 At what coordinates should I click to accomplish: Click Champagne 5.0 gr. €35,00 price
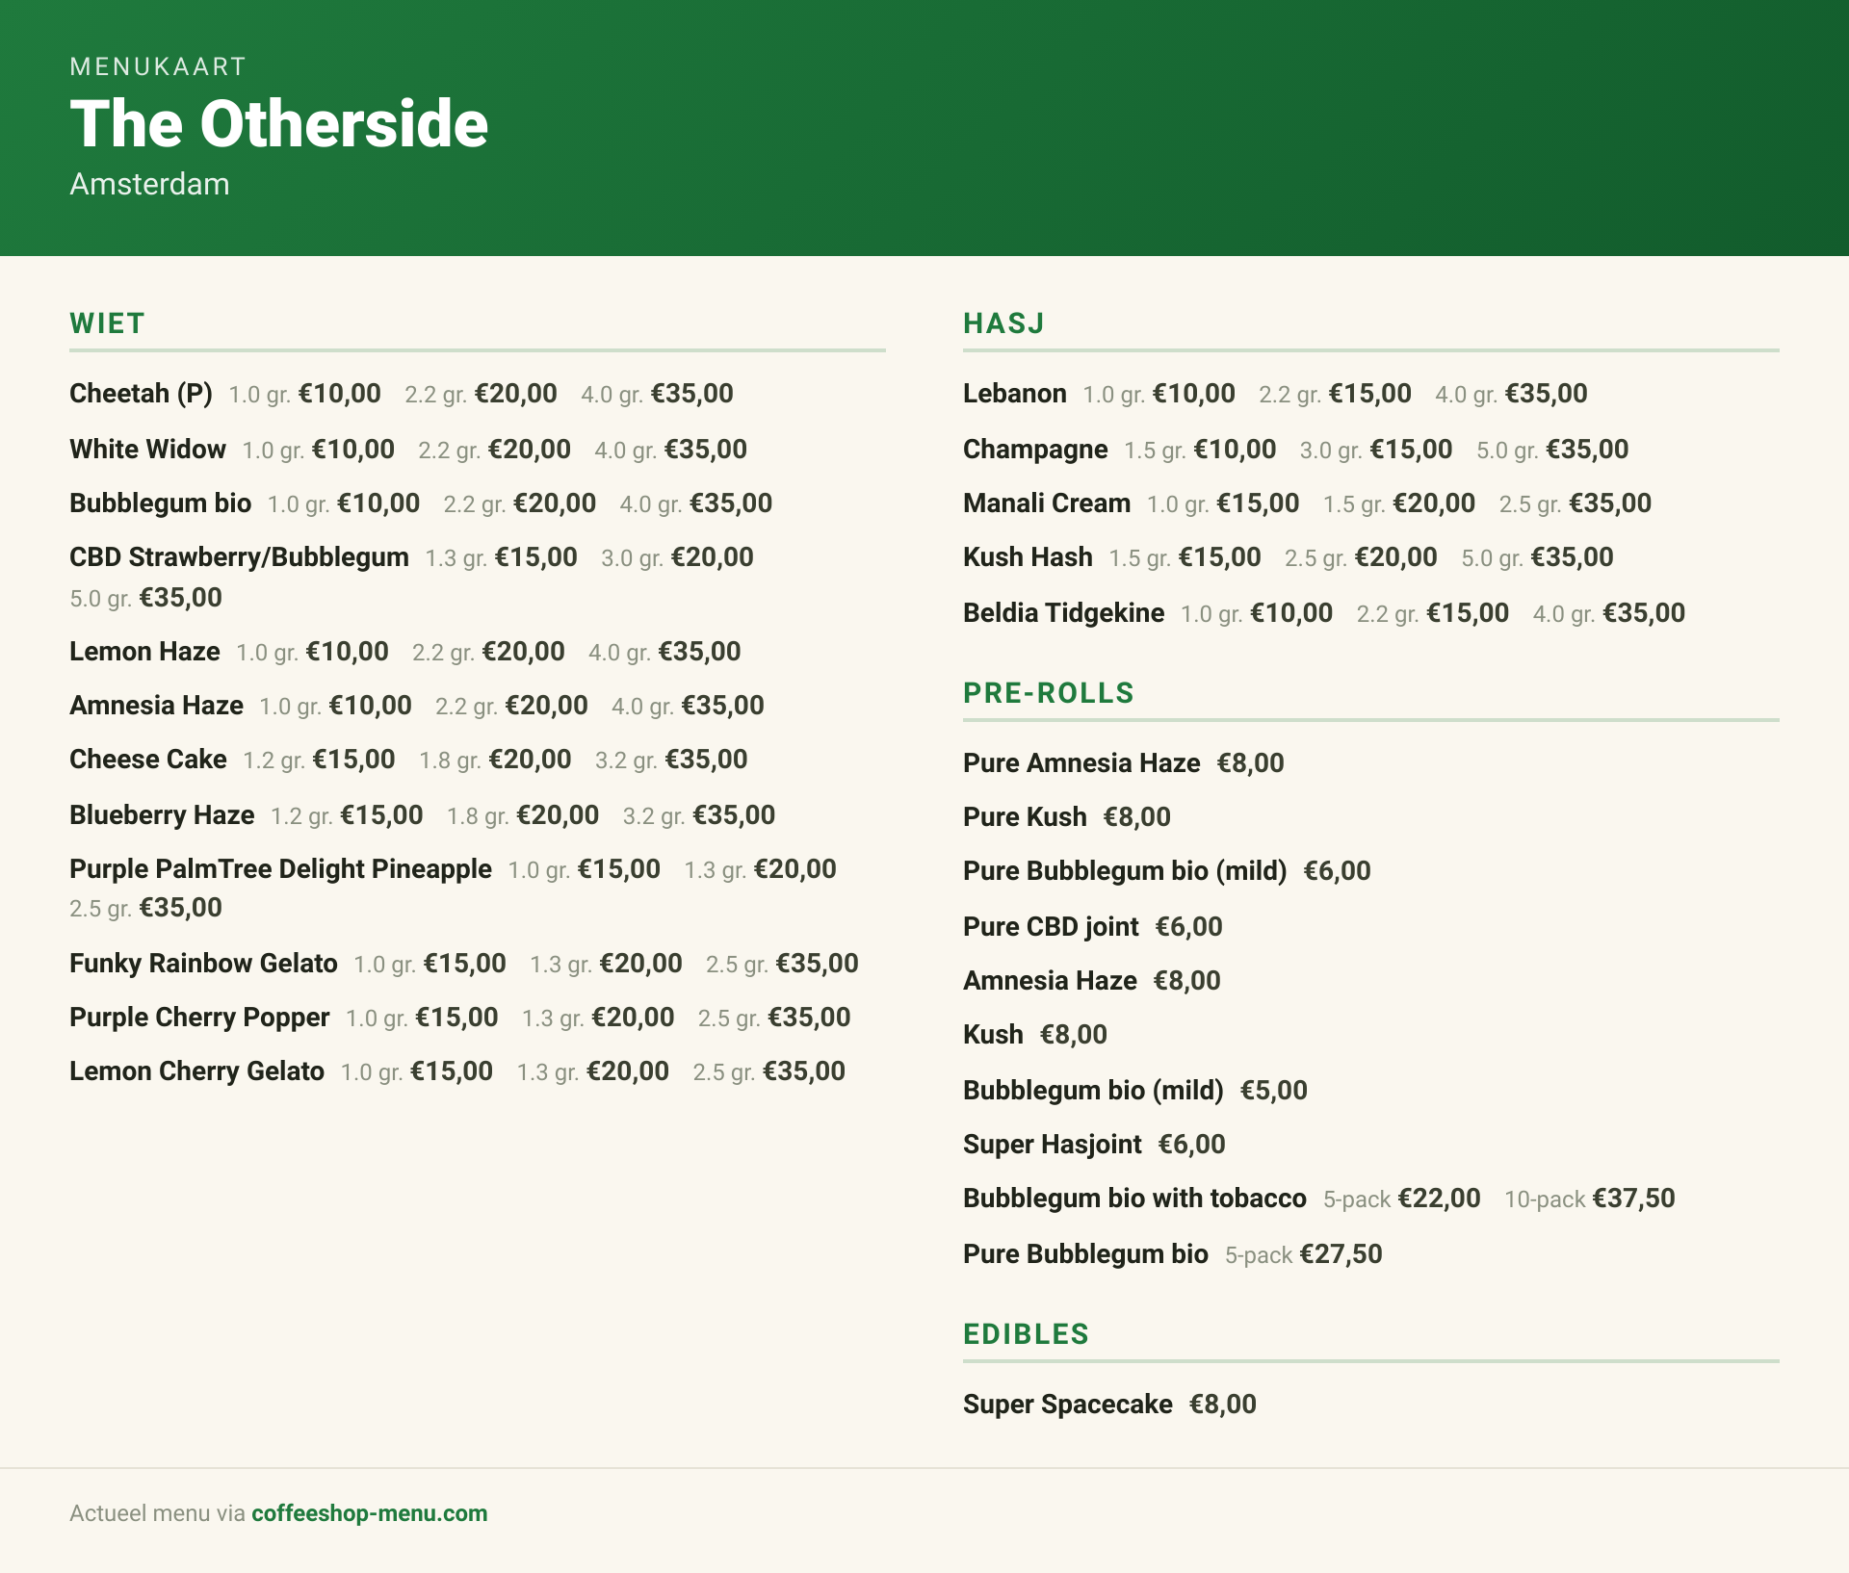coord(1552,450)
